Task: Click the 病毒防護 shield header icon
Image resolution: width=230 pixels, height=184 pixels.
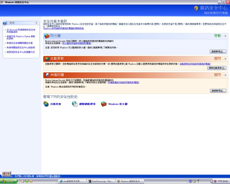Action: point(47,75)
